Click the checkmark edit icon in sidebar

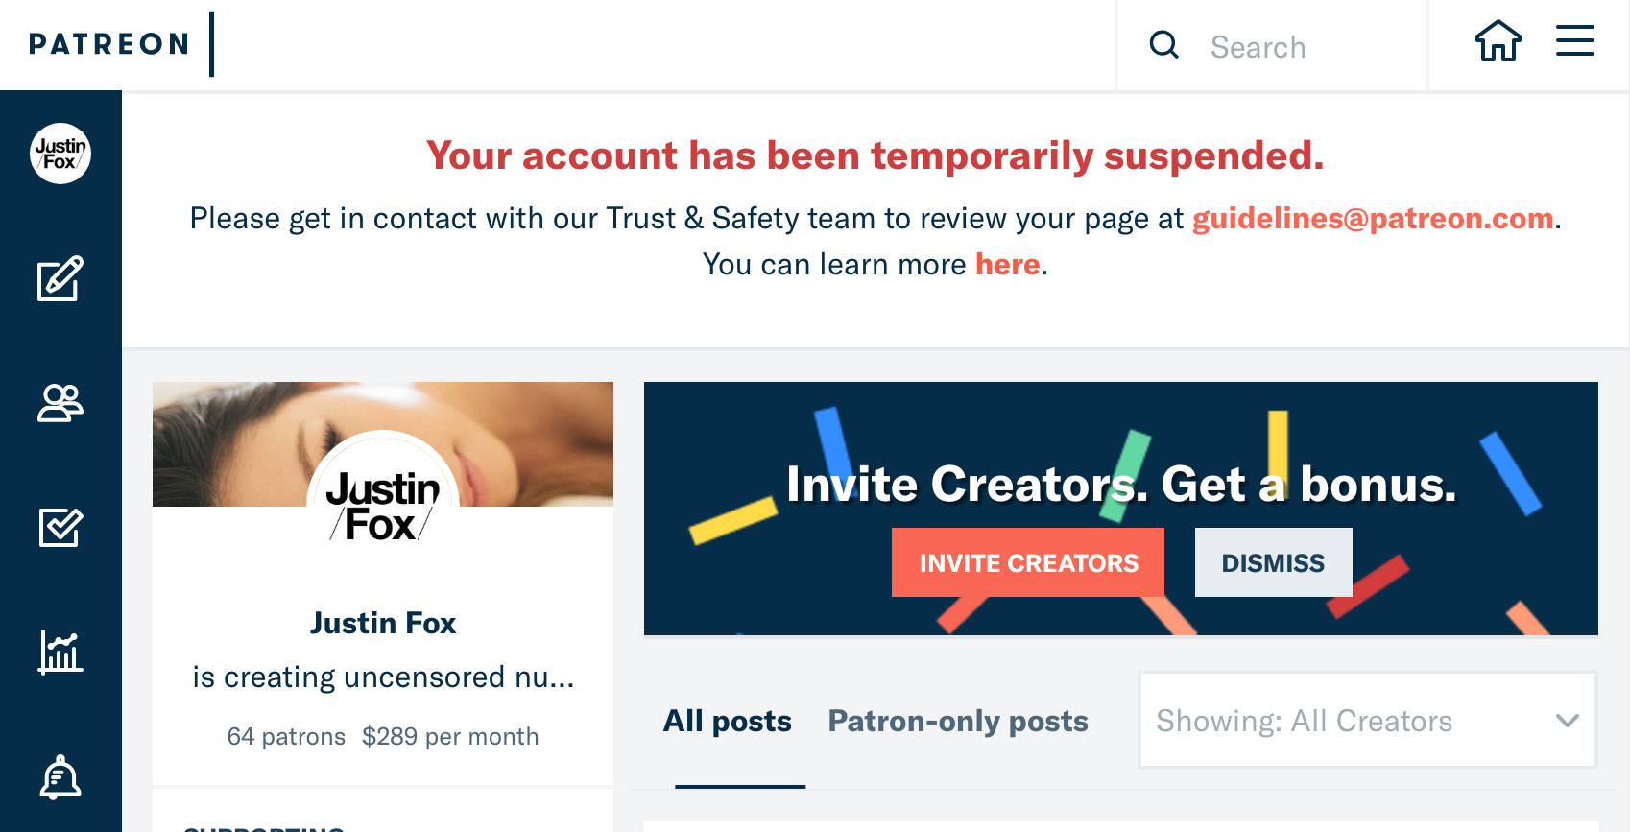(x=60, y=527)
